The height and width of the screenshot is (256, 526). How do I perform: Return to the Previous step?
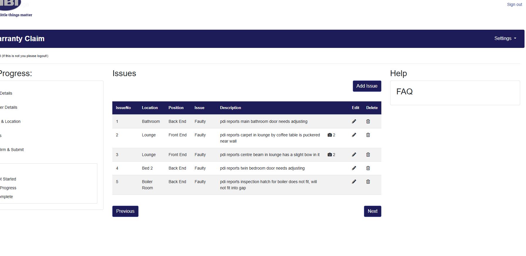coord(125,211)
